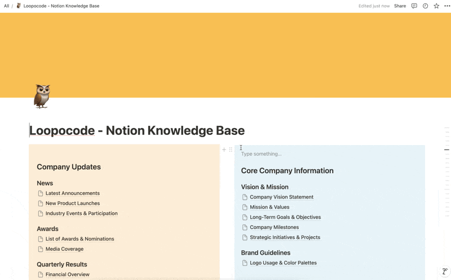This screenshot has height=280, width=451.
Task: Click the page icon beside Industry Events & Participation
Action: (41, 214)
